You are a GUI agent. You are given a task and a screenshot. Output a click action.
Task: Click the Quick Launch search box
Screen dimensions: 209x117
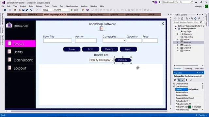(x=178, y=2)
